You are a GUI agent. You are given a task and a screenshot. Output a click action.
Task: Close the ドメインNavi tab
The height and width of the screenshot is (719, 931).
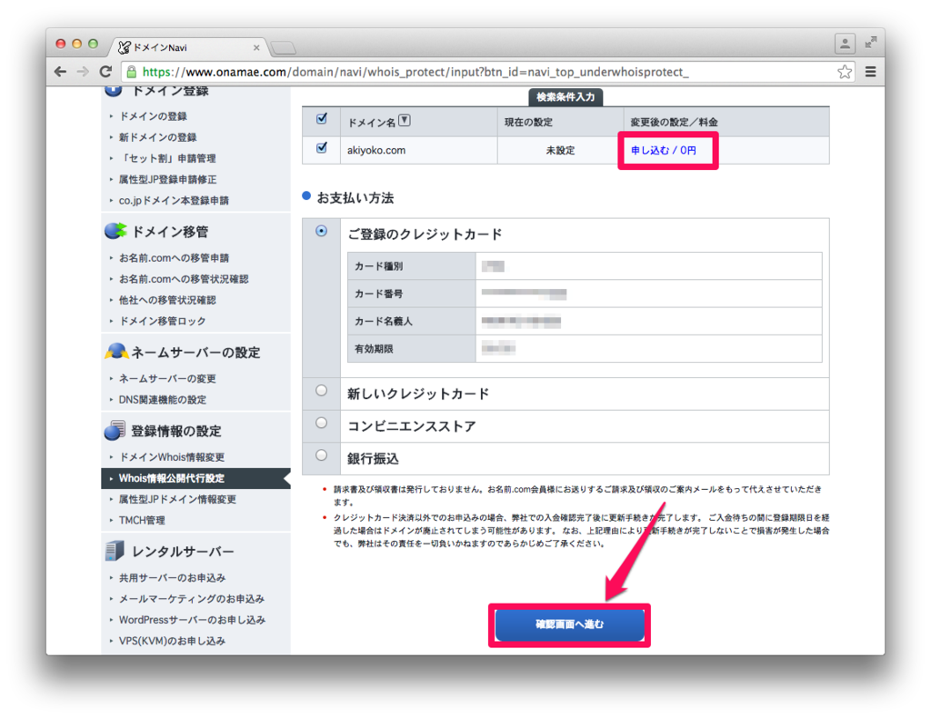click(x=256, y=47)
